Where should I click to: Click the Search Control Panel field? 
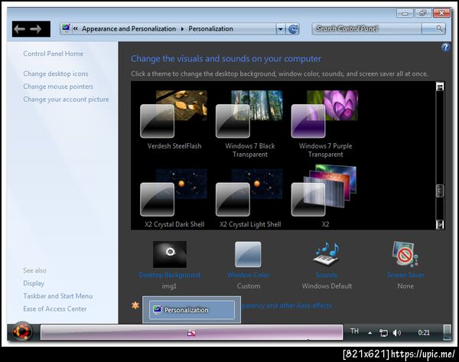367,28
